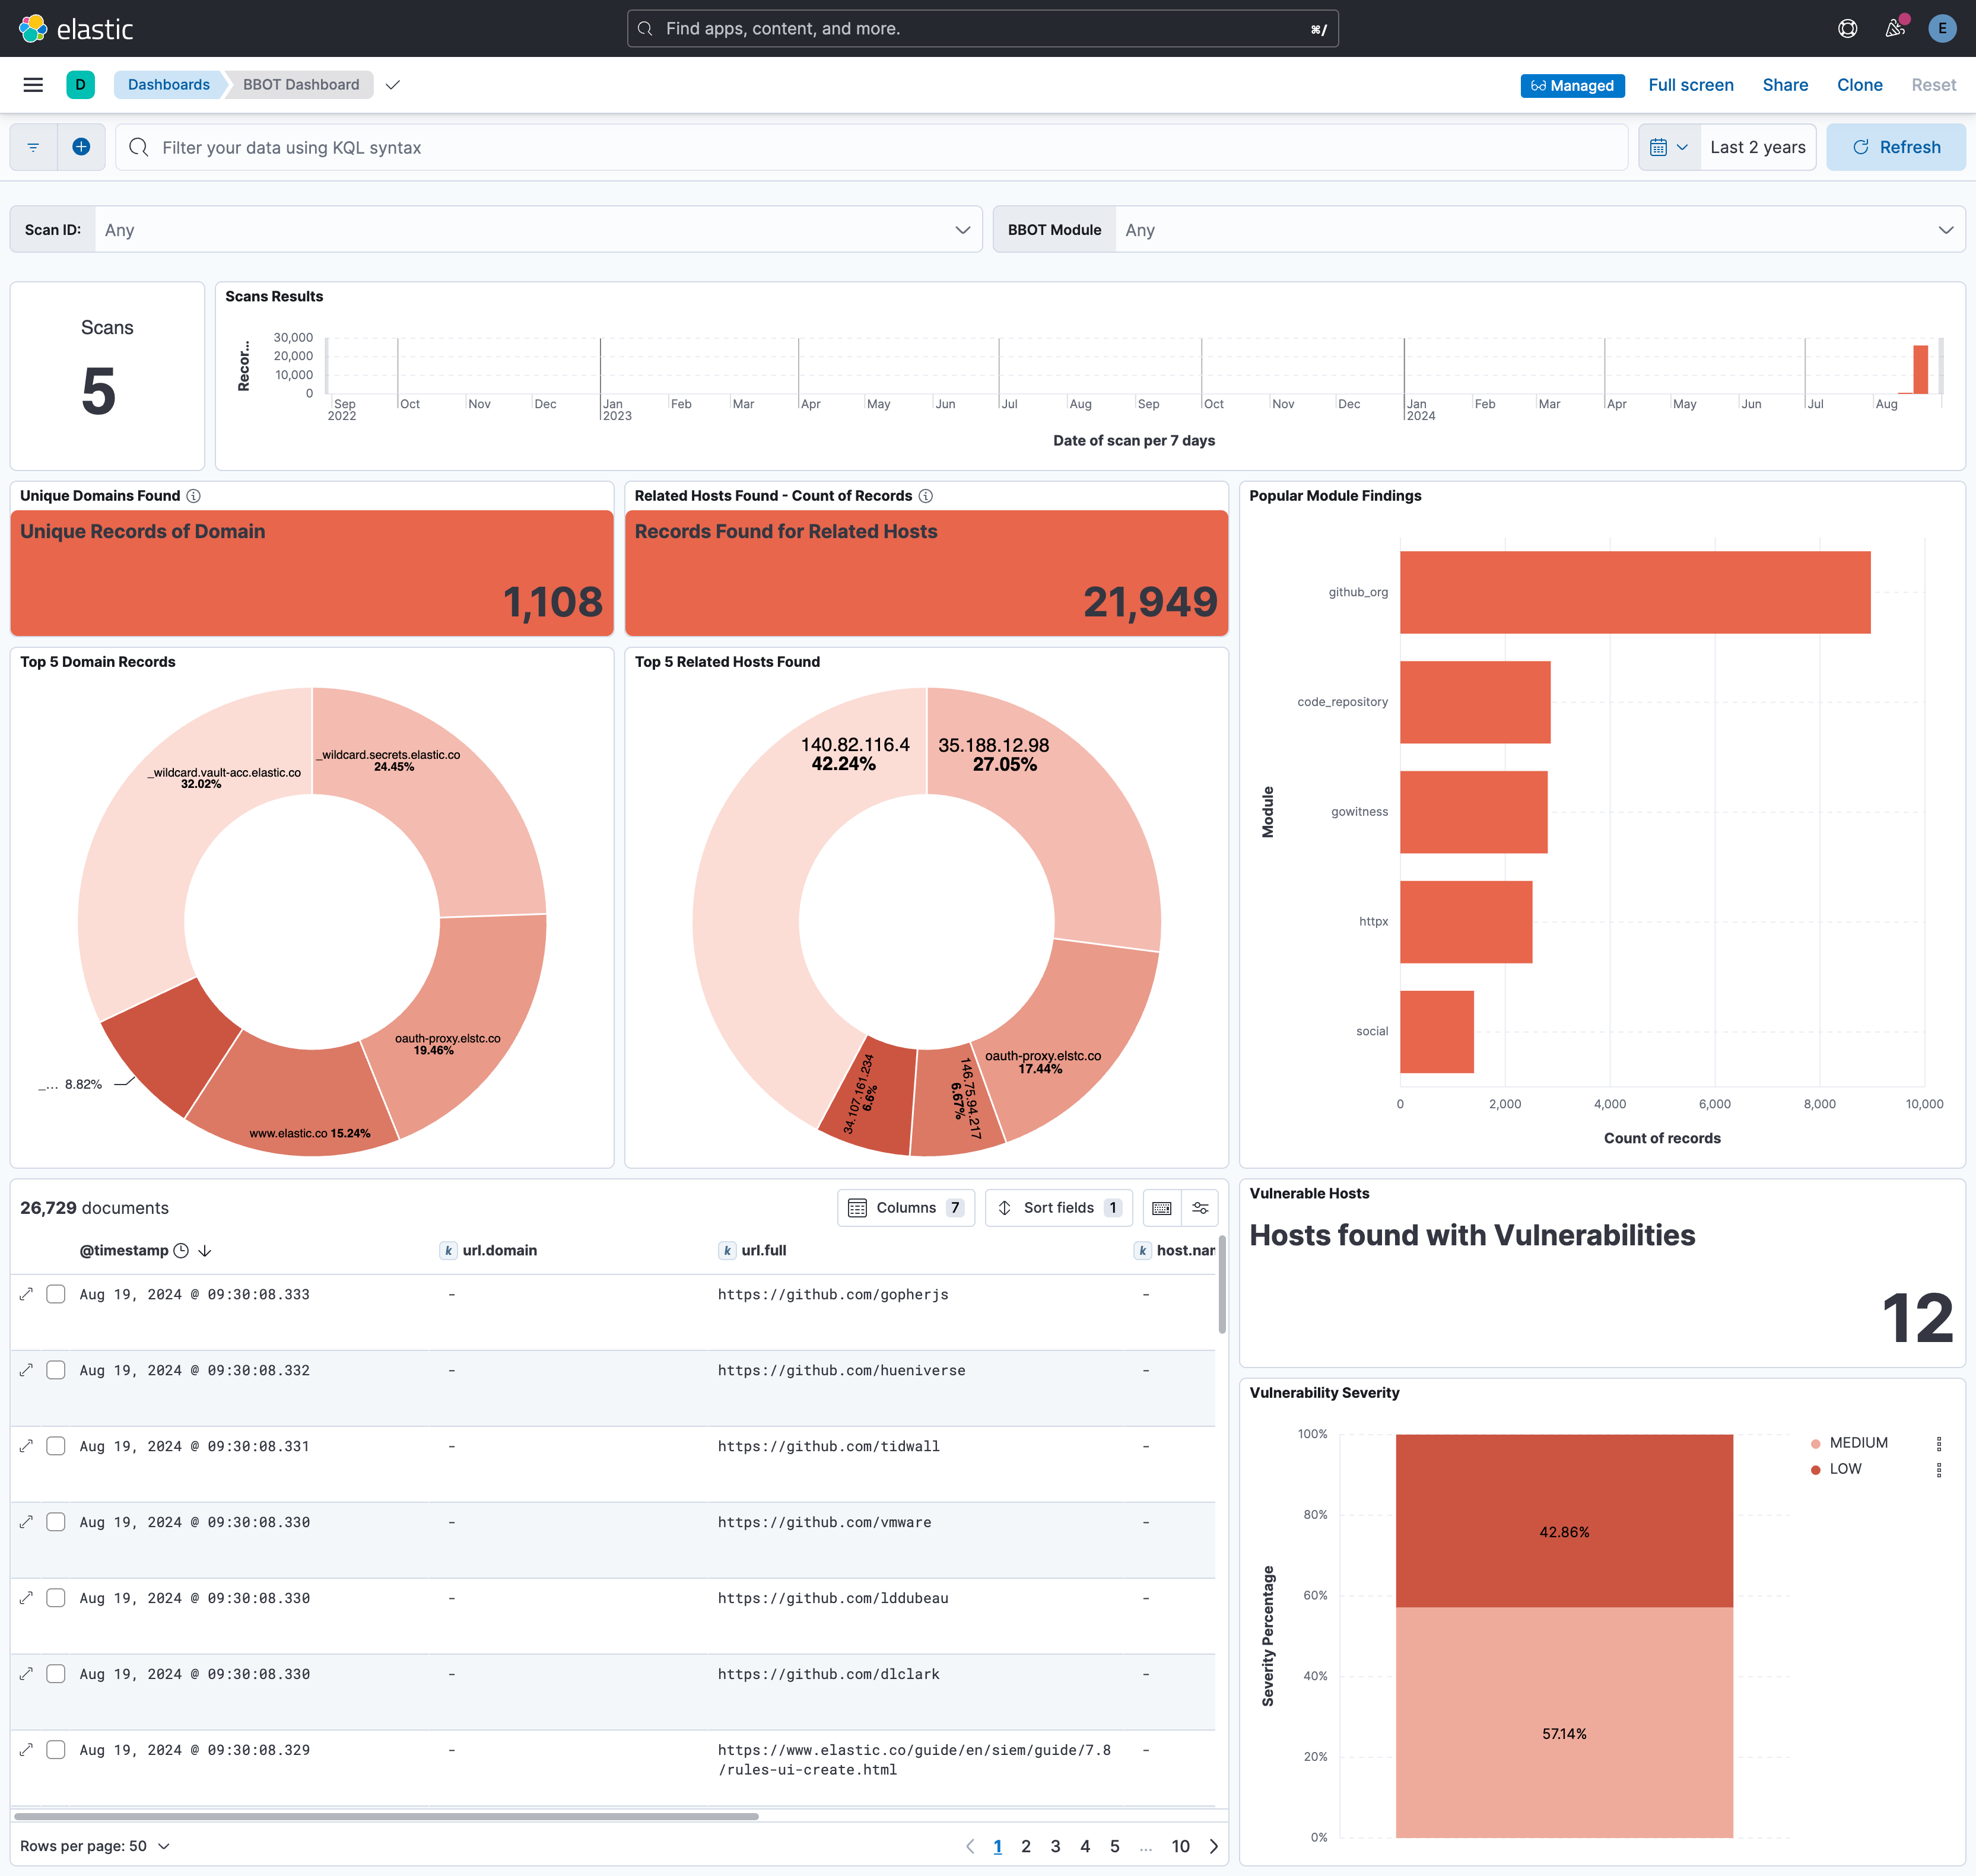Jump to table page 10
This screenshot has width=1976, height=1876.
coord(1181,1846)
